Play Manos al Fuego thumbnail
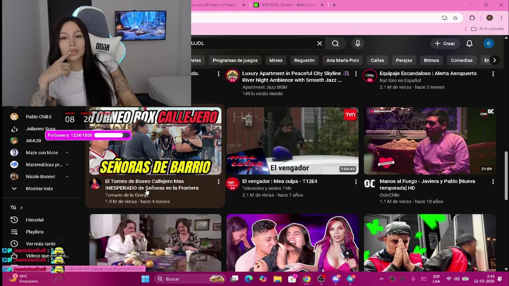Viewport: 509px width, 286px height. coord(430,141)
